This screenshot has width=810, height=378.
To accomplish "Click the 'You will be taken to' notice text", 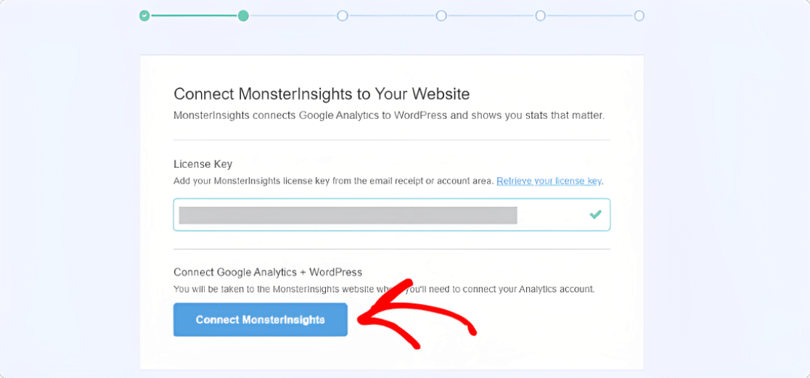I will 384,289.
